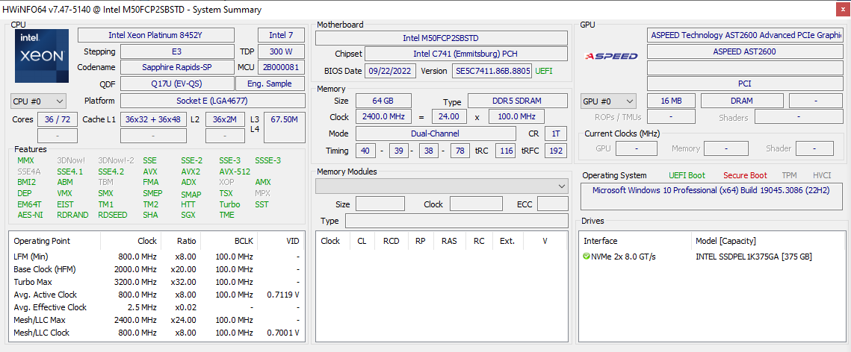Click the INTEL SSDPEL1K375GA [375 GB] entry
Screen dimensions: 851x352
[x=754, y=257]
